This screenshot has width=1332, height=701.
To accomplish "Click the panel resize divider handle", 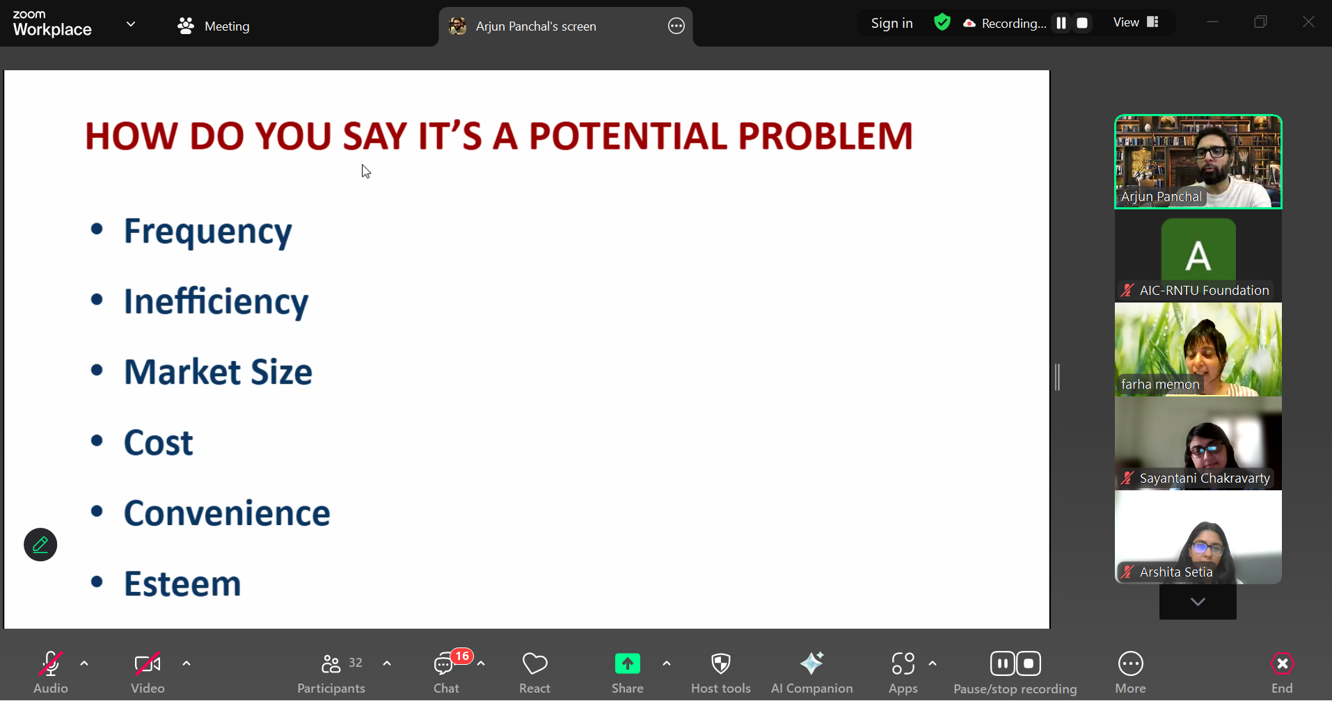I will click(1057, 377).
